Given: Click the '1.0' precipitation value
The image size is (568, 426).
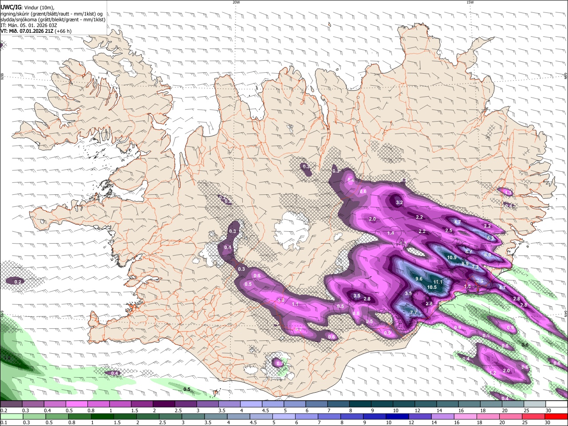Looking at the screenshot, I should [x=281, y=300].
